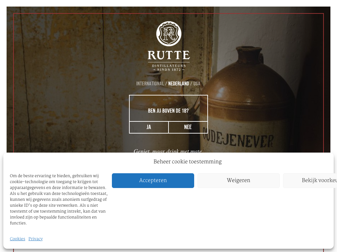
Task: Click the RUTTE wordmark text
Action: click(168, 55)
